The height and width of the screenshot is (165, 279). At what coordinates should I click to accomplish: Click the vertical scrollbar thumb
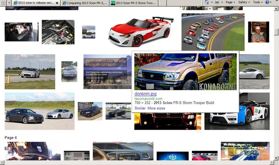(x=276, y=32)
